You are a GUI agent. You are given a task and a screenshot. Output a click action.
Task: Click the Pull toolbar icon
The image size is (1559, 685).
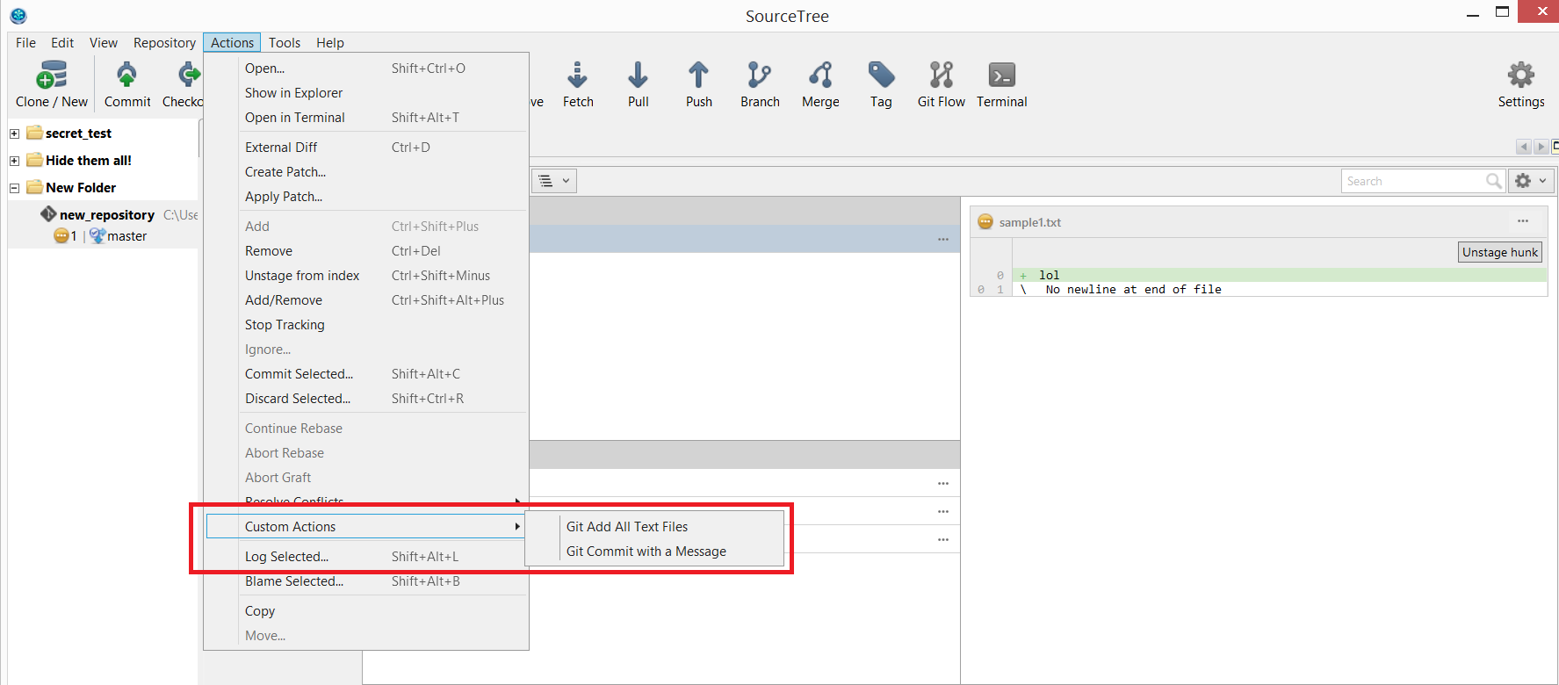click(x=638, y=76)
